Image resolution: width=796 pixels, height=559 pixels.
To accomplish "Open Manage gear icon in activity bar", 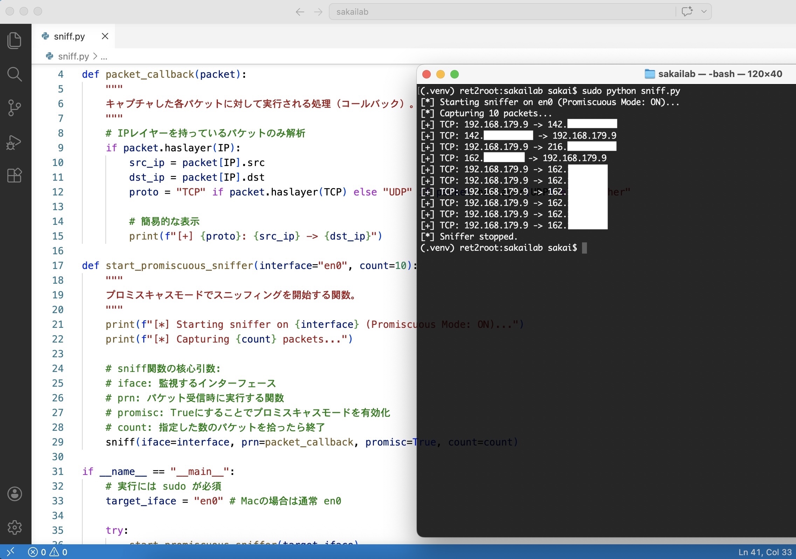I will tap(14, 527).
